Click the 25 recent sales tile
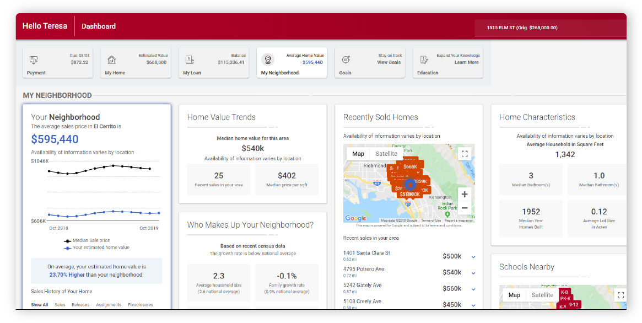The height and width of the screenshot is (323, 642). click(219, 180)
